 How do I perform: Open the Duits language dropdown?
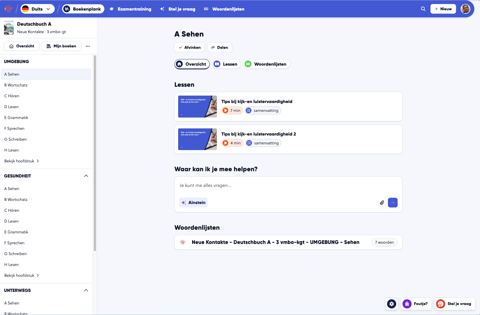click(x=37, y=9)
